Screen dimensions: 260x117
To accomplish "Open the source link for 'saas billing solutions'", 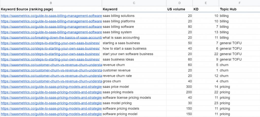I will tap(51, 16).
